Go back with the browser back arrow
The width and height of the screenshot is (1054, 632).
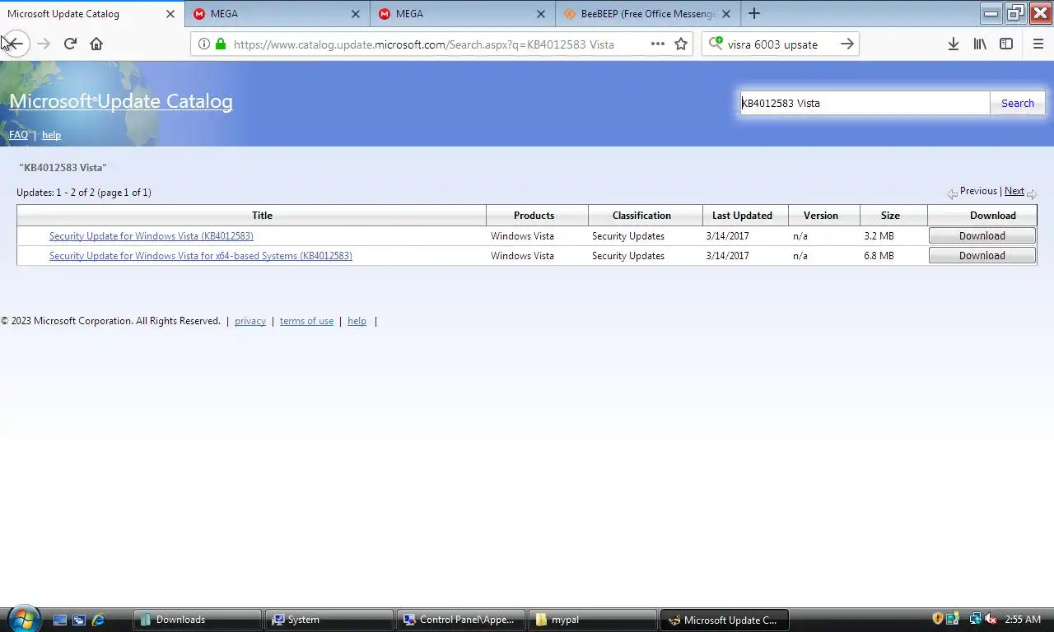pyautogui.click(x=16, y=44)
